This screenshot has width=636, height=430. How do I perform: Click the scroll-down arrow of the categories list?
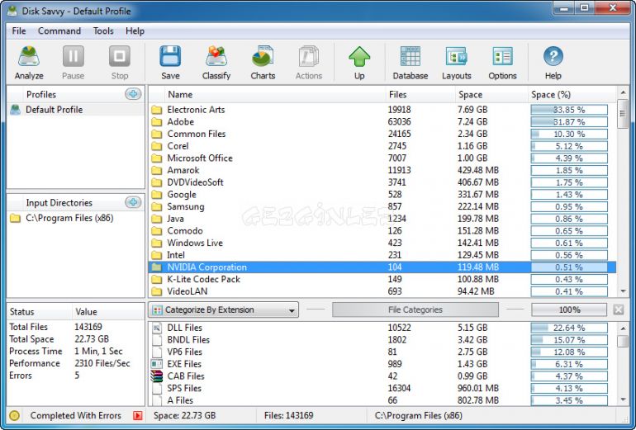(623, 400)
